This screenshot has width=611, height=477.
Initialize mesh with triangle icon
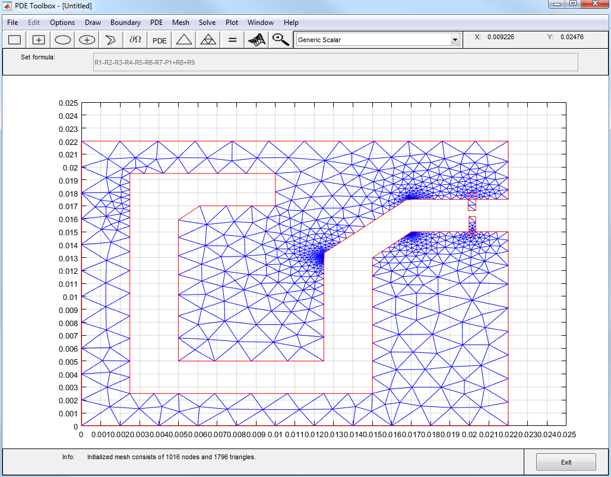[x=184, y=40]
